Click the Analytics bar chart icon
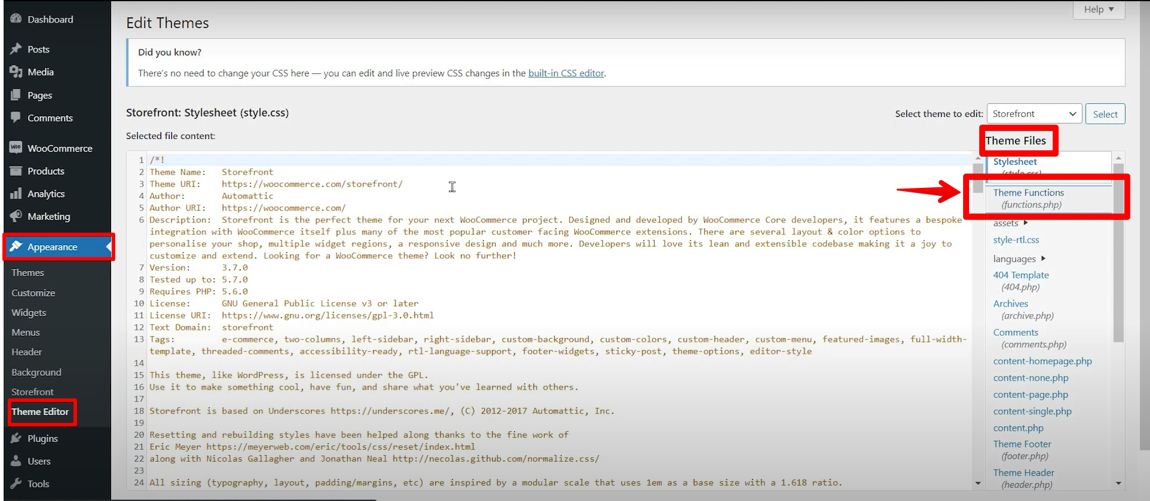The height and width of the screenshot is (501, 1150). pyautogui.click(x=16, y=194)
